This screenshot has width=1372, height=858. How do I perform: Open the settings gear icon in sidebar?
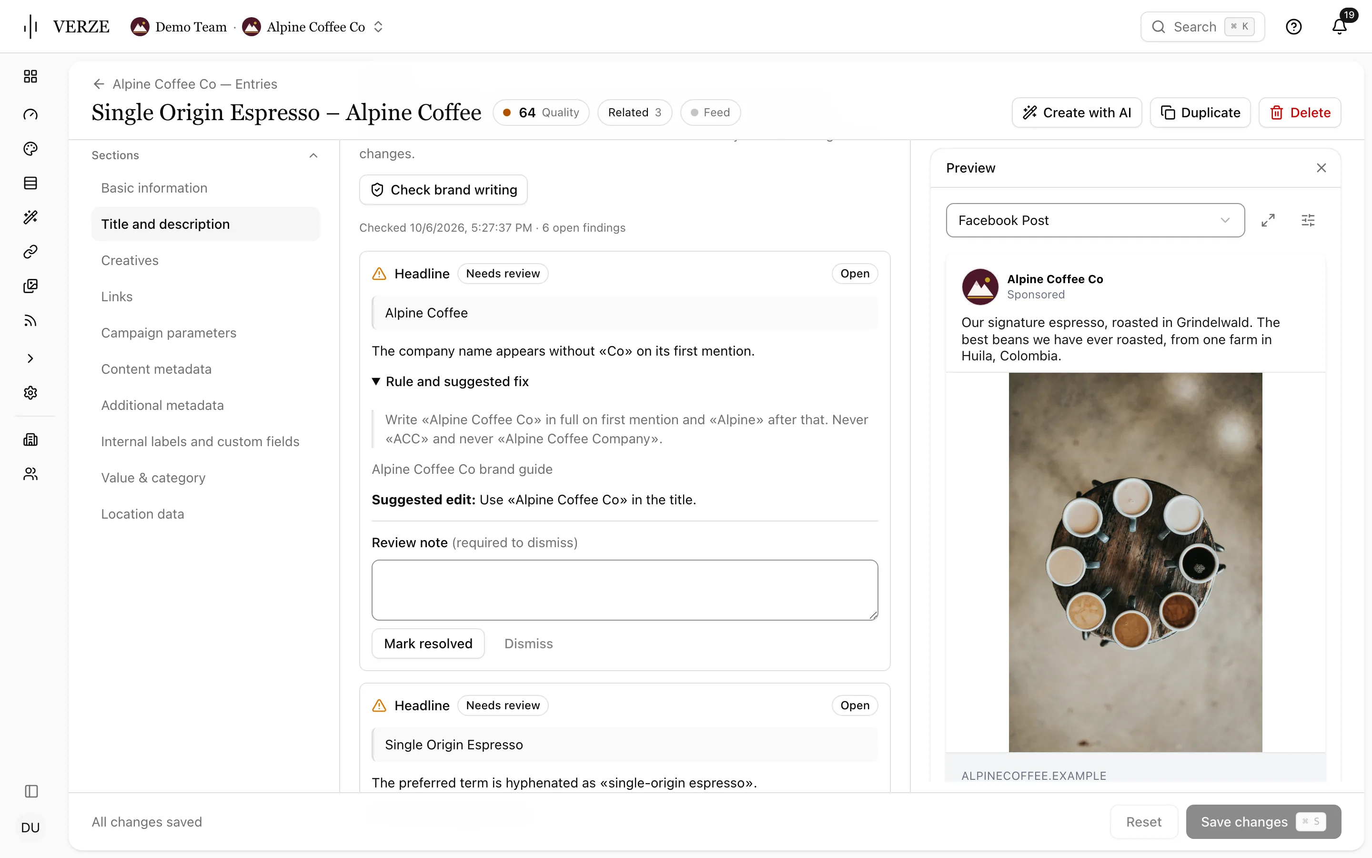pyautogui.click(x=30, y=393)
